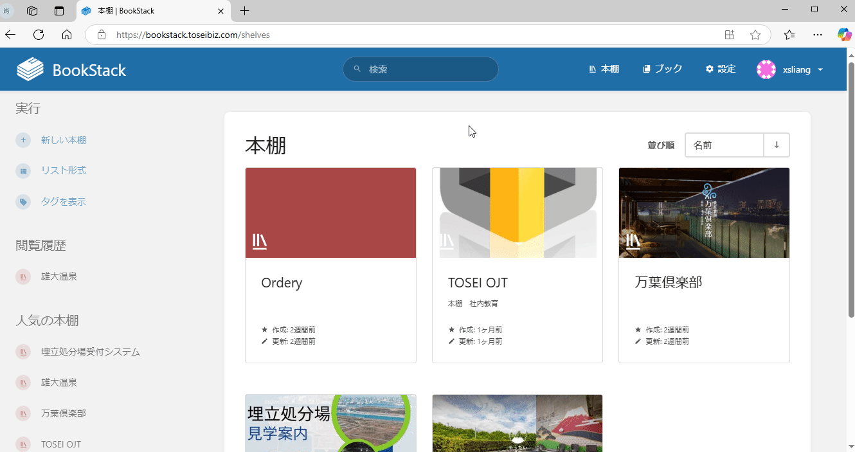
Task: Open the ブック menu in header
Action: [662, 69]
